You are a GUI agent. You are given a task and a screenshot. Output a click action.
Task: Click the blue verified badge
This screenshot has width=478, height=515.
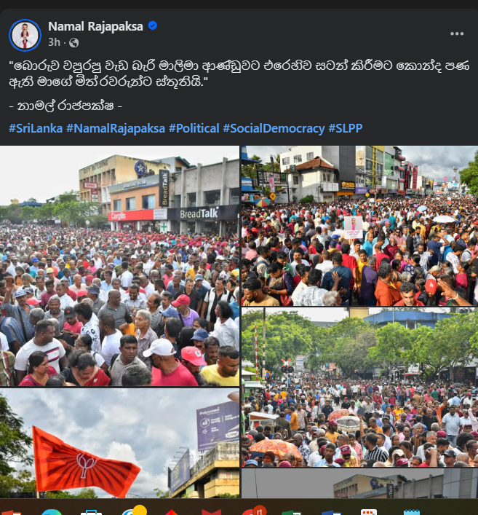(153, 25)
